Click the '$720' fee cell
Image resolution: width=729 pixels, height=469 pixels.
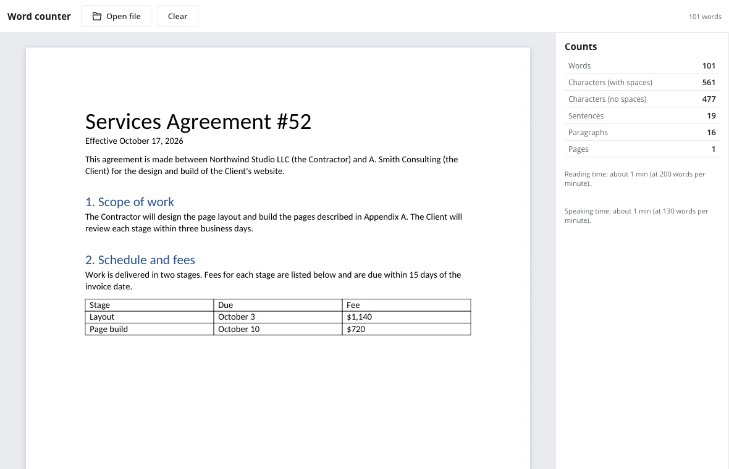pos(407,330)
